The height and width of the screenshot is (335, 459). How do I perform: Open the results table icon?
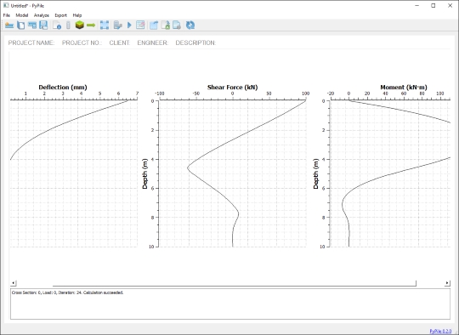[140, 26]
